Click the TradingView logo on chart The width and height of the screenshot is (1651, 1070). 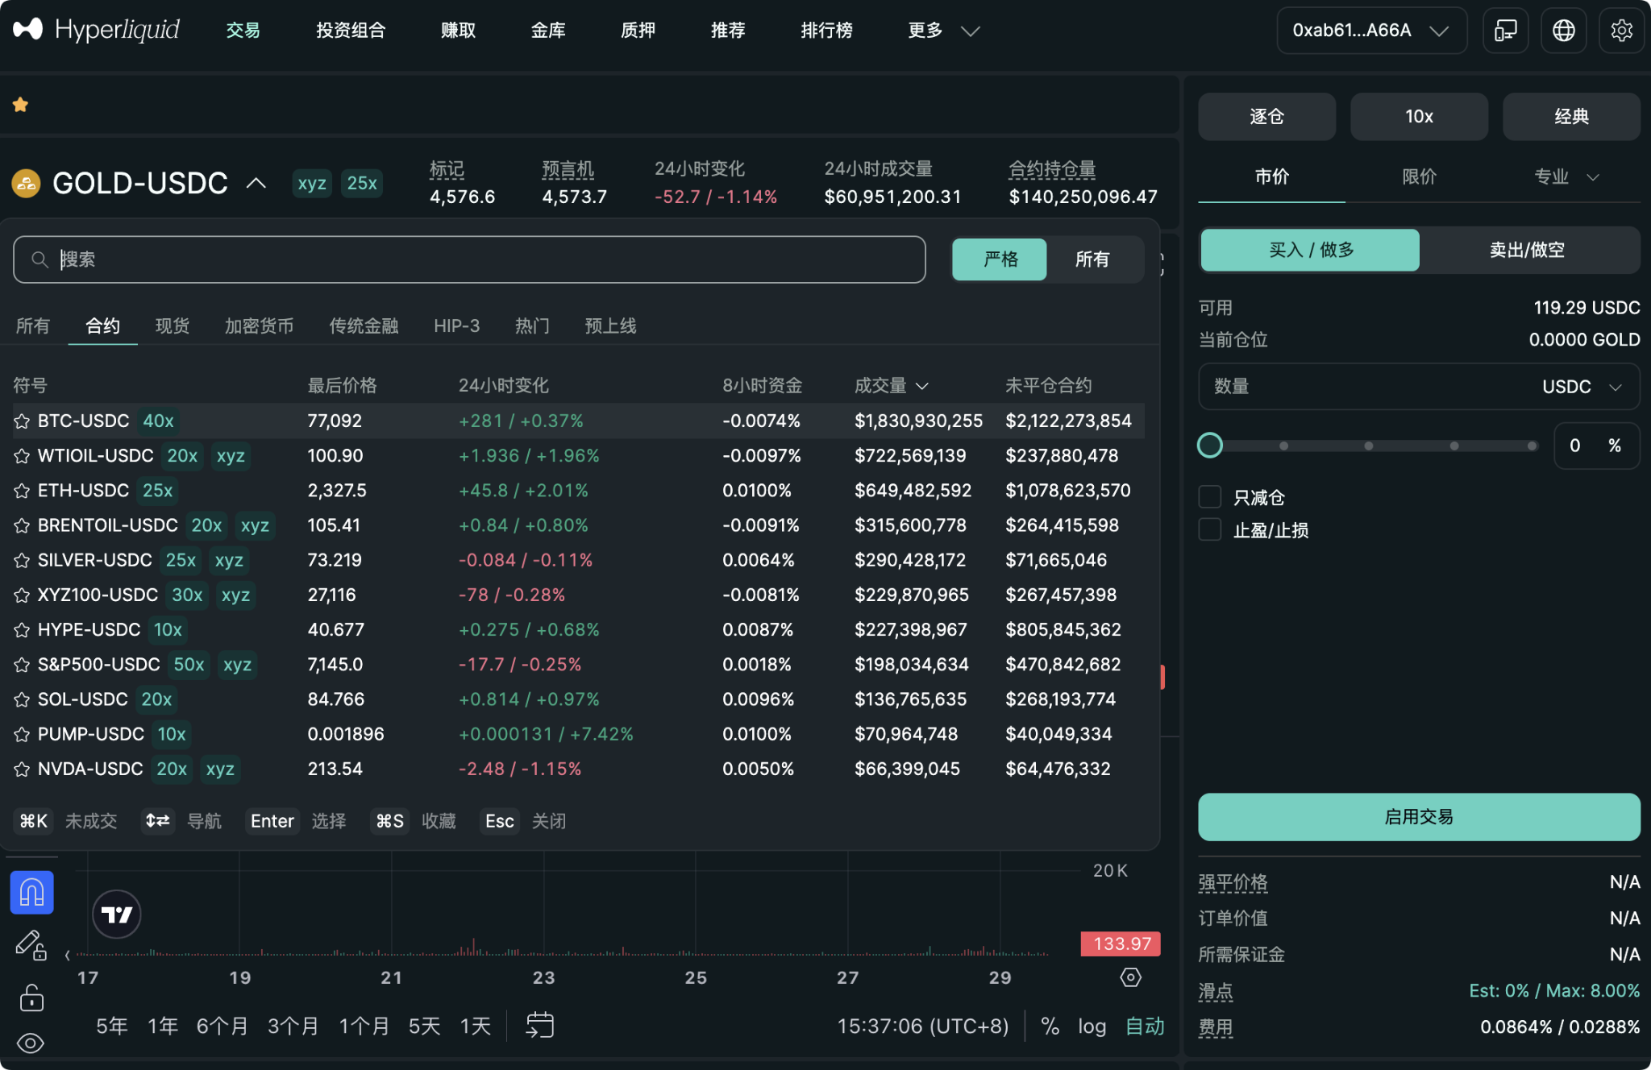pos(117,914)
